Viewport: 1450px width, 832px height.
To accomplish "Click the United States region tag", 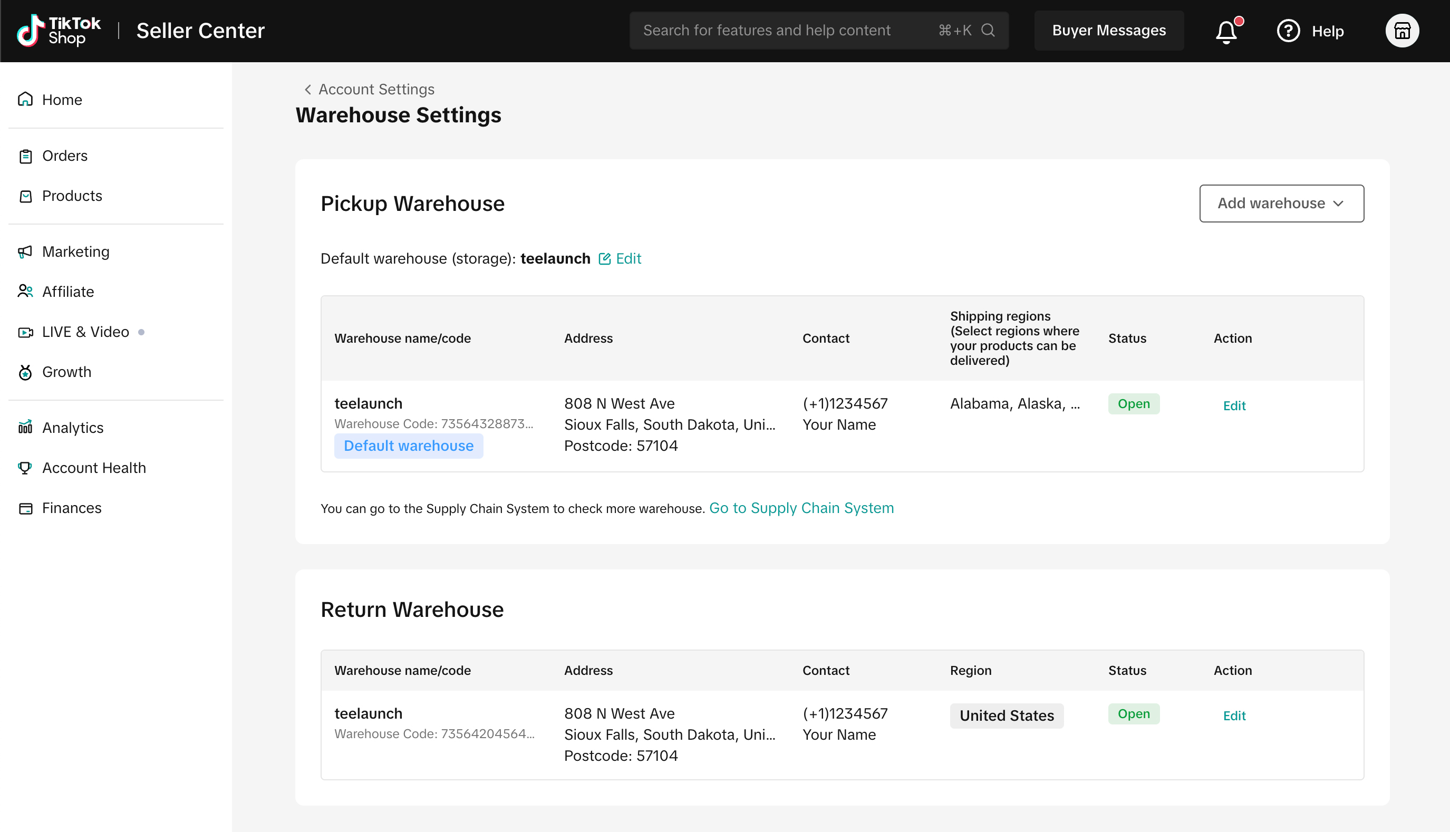I will (1007, 715).
